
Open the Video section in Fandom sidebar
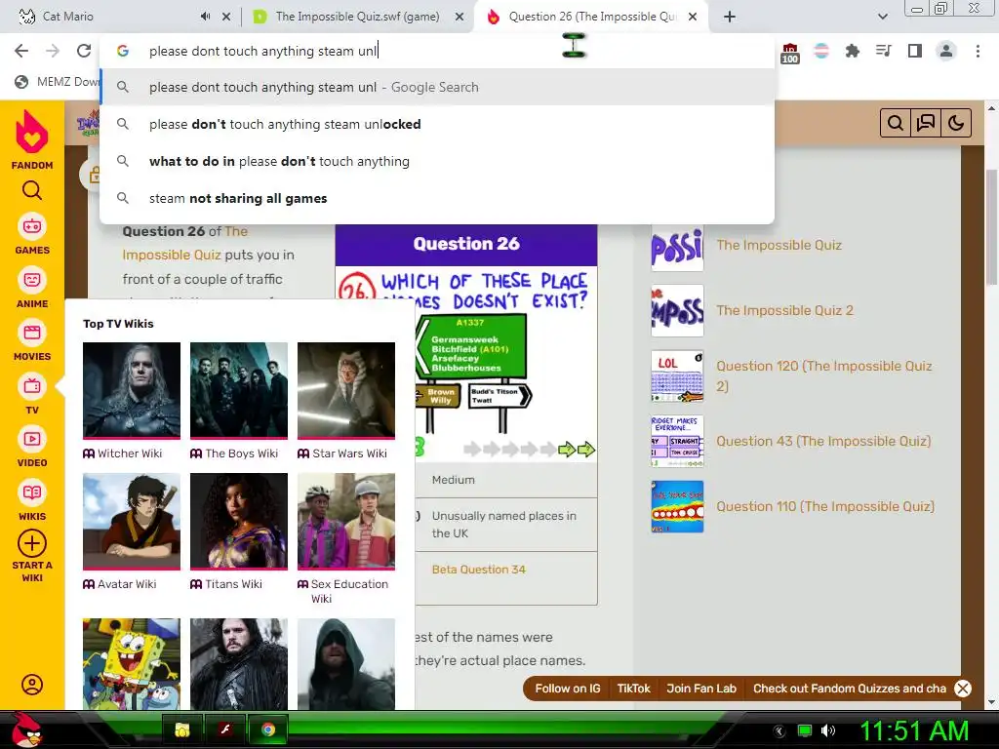32,448
